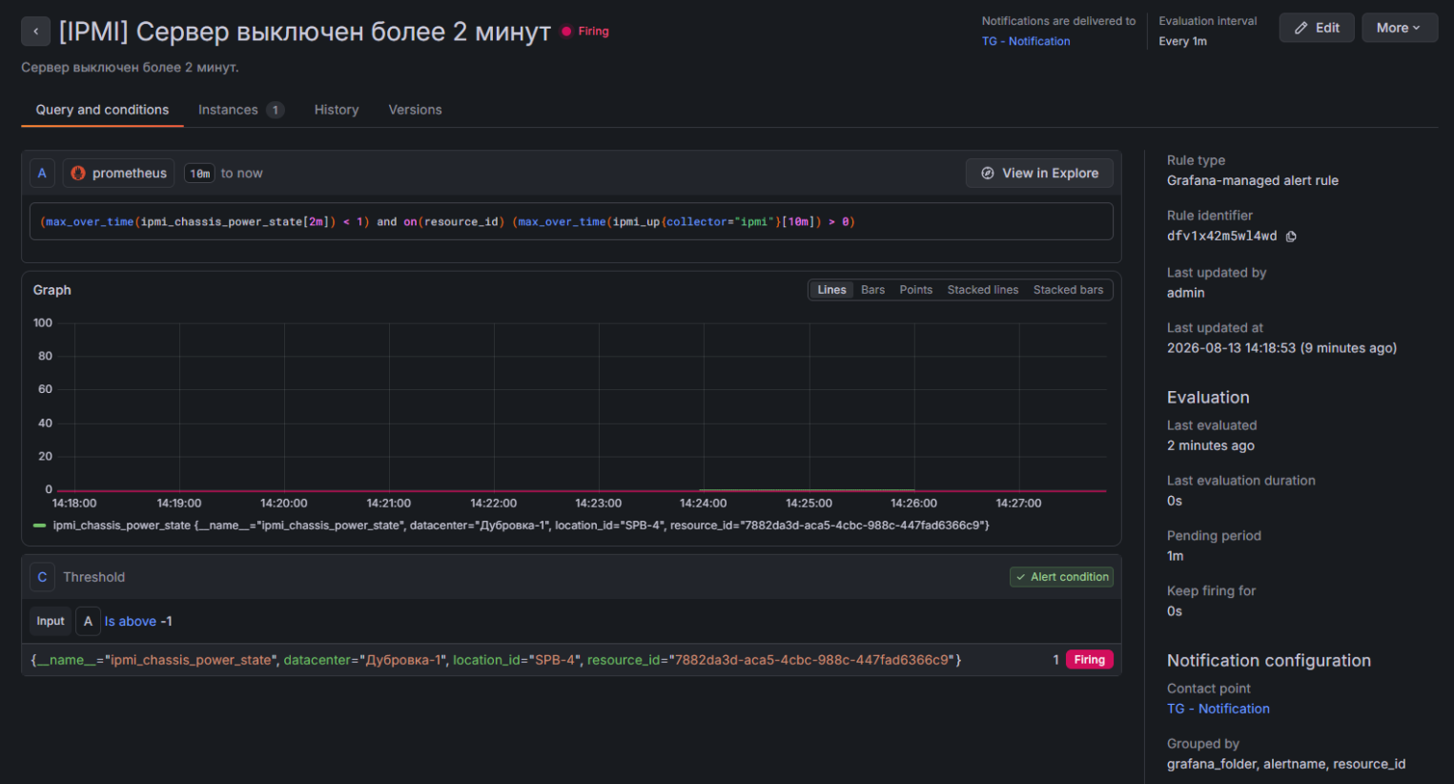This screenshot has width=1454, height=784.
Task: Click the grouped by labels value
Action: click(x=1286, y=764)
